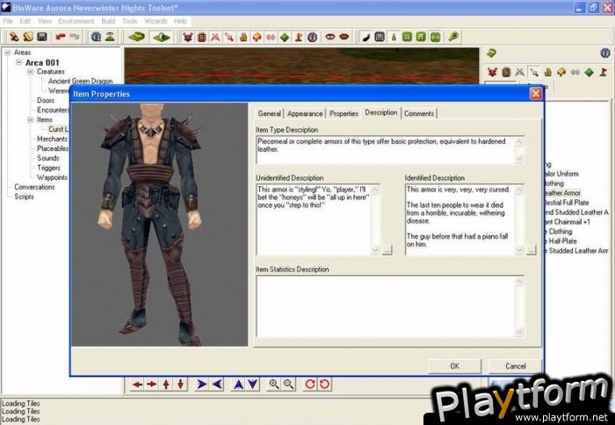Select the Paint Doors toolbar icon
The width and height of the screenshot is (615, 425).
(x=202, y=37)
